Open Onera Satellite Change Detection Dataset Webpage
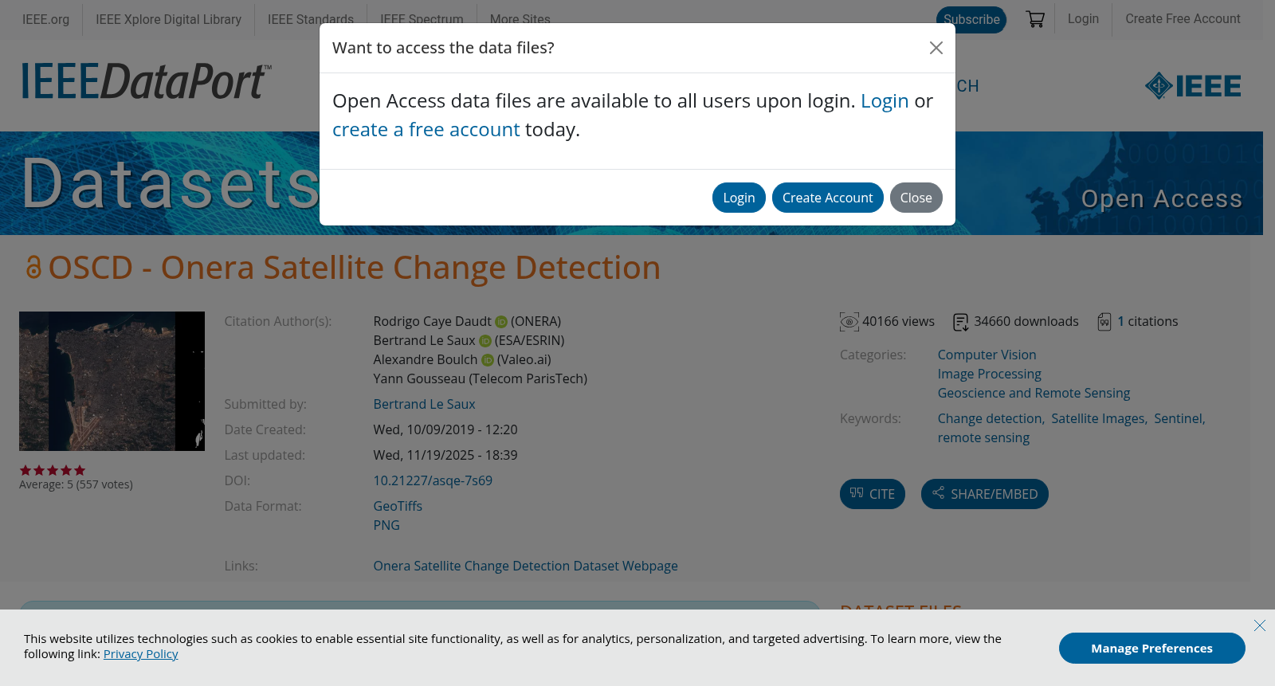The width and height of the screenshot is (1275, 686). (x=525, y=566)
